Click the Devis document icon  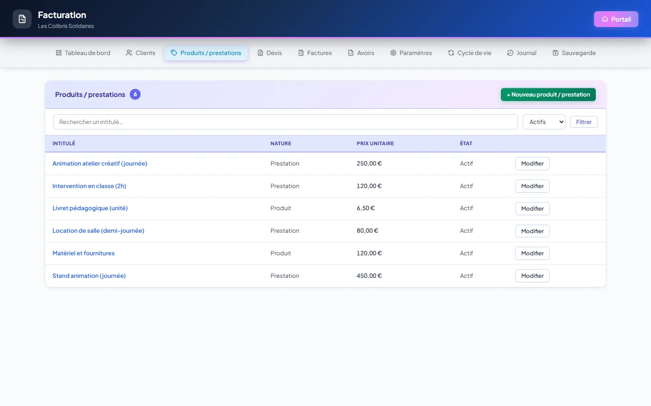point(260,53)
